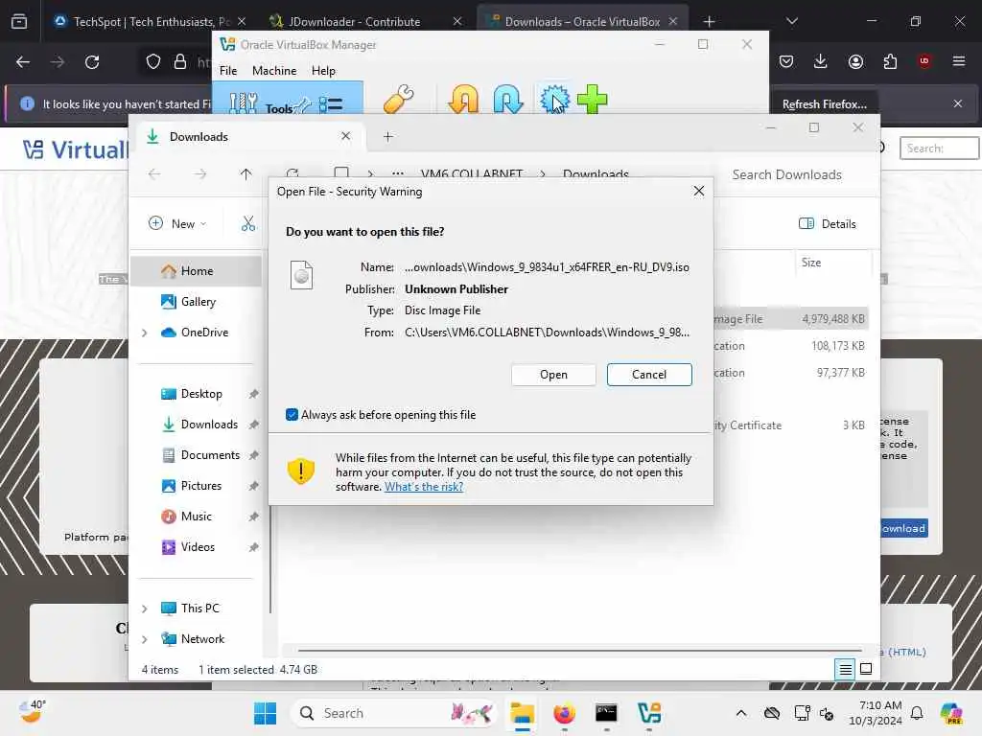Screen dimensions: 982x736
Task: Close the Open File security warning dialog
Action: click(699, 191)
